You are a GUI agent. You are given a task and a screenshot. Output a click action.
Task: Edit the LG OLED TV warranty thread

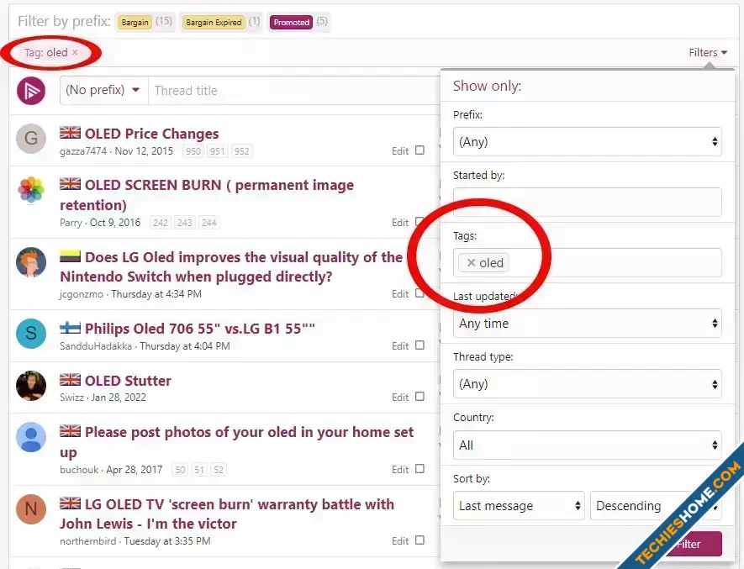pyautogui.click(x=400, y=541)
